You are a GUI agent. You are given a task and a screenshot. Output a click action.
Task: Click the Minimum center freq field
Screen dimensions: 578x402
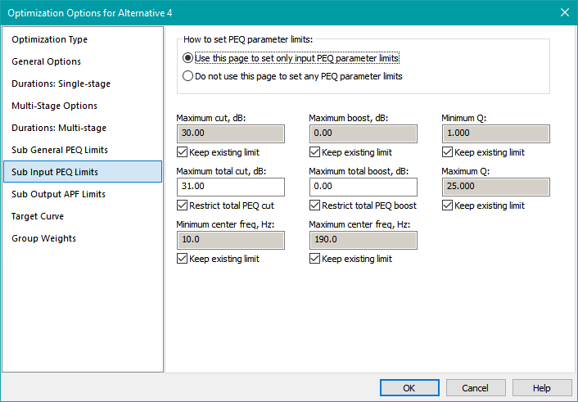click(231, 240)
